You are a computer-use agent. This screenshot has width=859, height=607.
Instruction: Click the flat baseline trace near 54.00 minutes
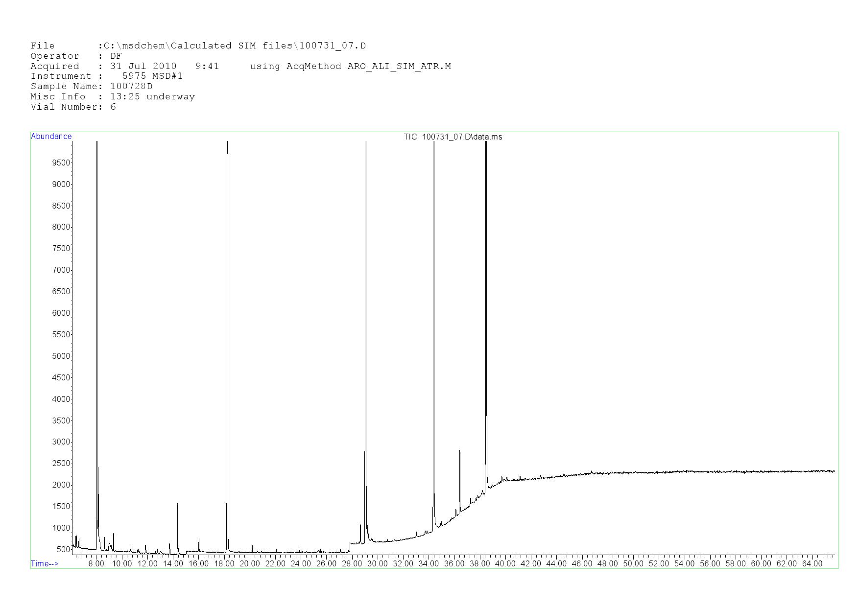(x=684, y=471)
